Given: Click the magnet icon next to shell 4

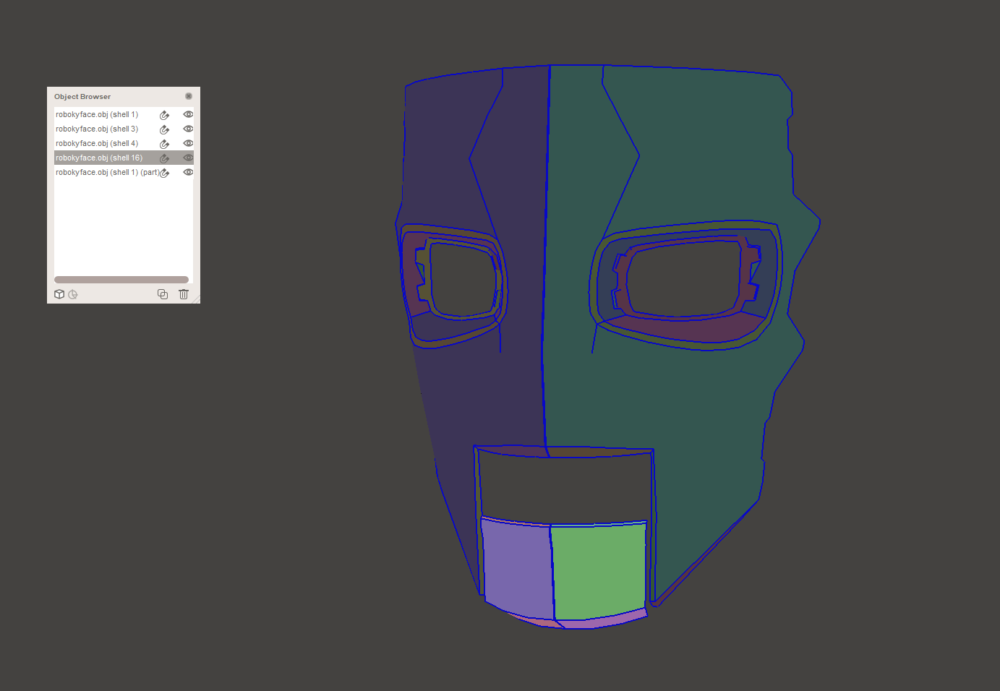Looking at the screenshot, I should tap(164, 143).
